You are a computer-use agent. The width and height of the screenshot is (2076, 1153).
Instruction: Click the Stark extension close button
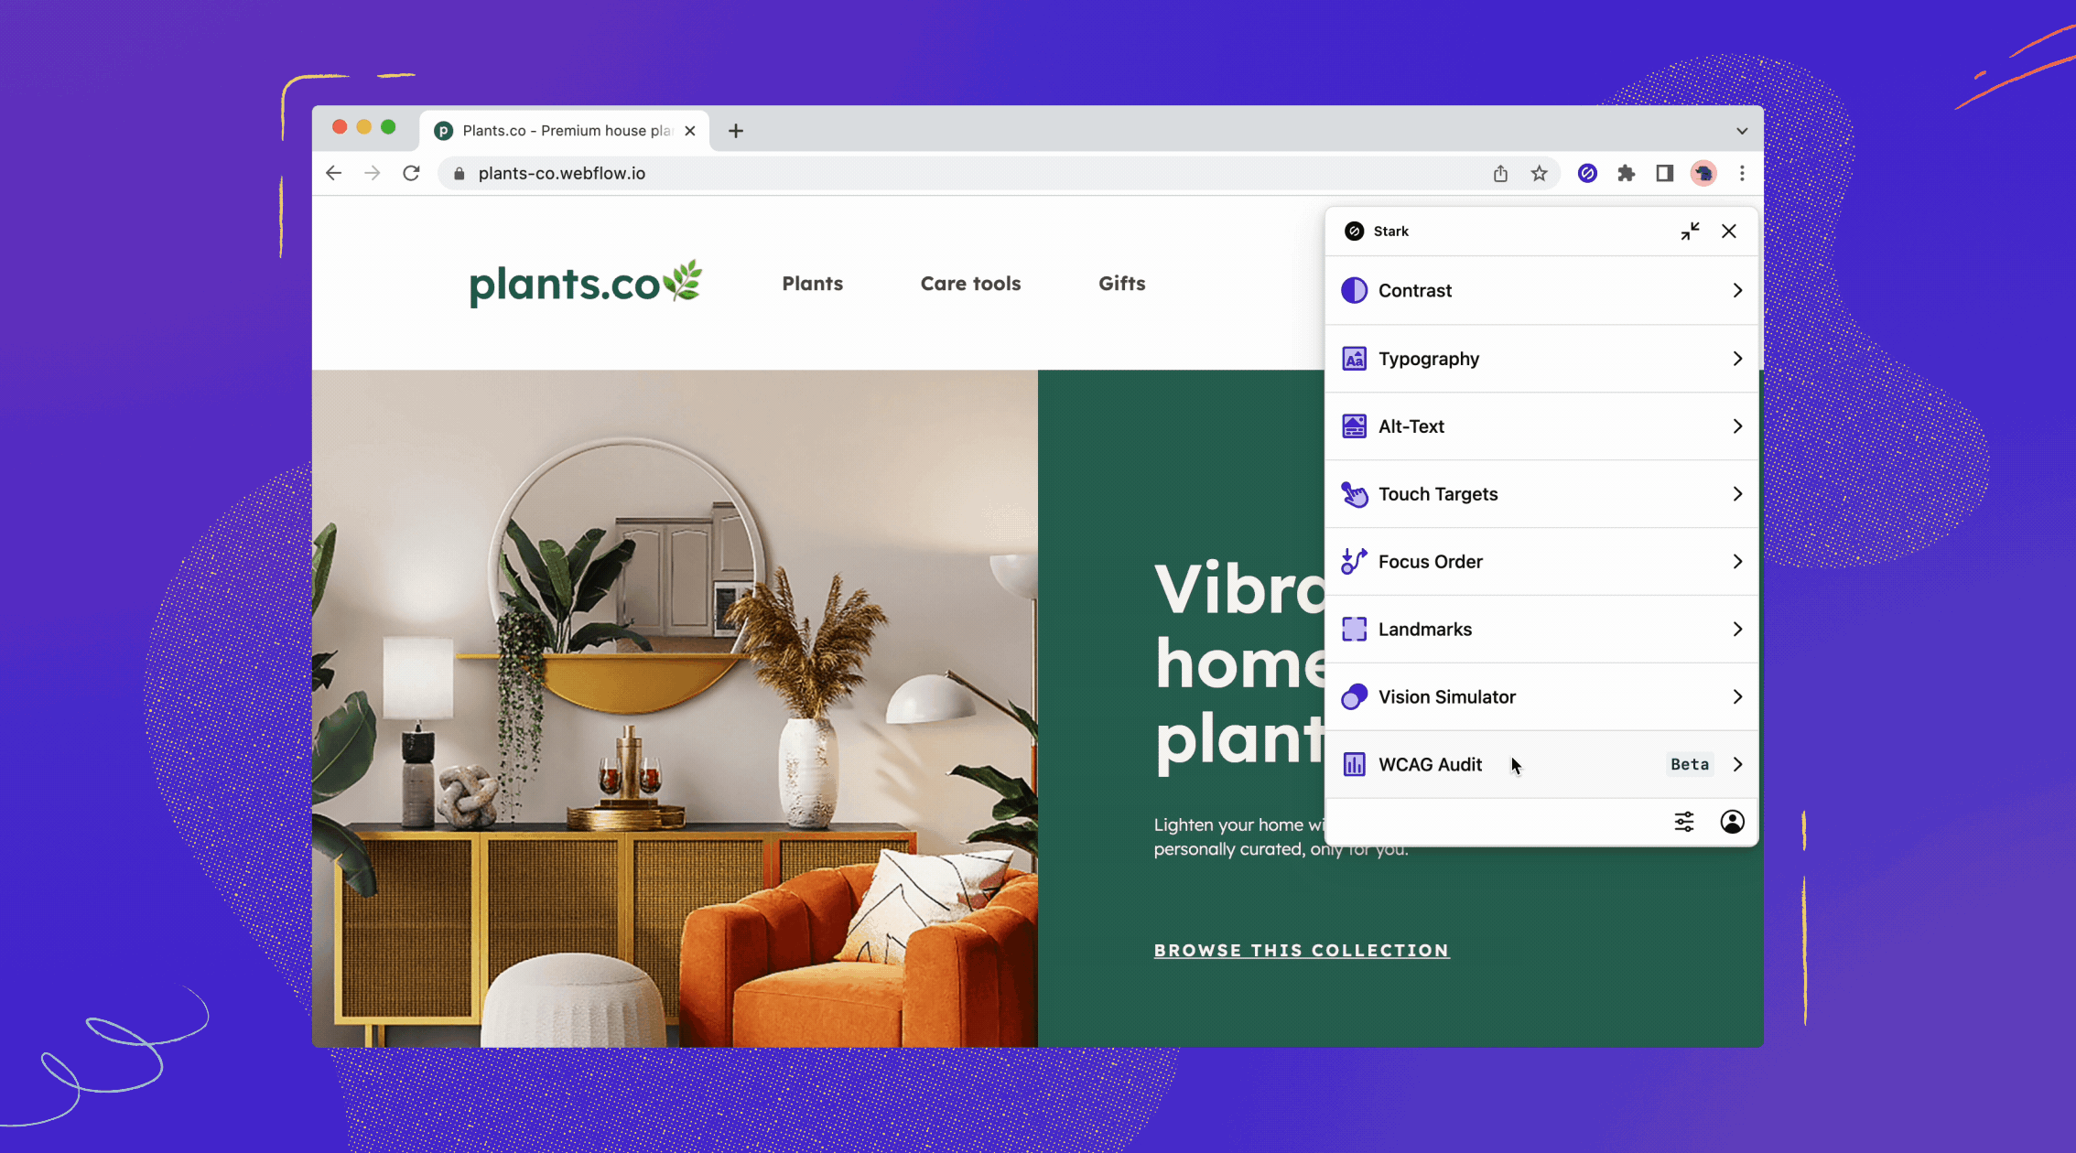(x=1729, y=230)
